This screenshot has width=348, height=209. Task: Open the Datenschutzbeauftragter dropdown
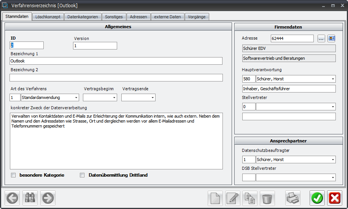point(333,160)
